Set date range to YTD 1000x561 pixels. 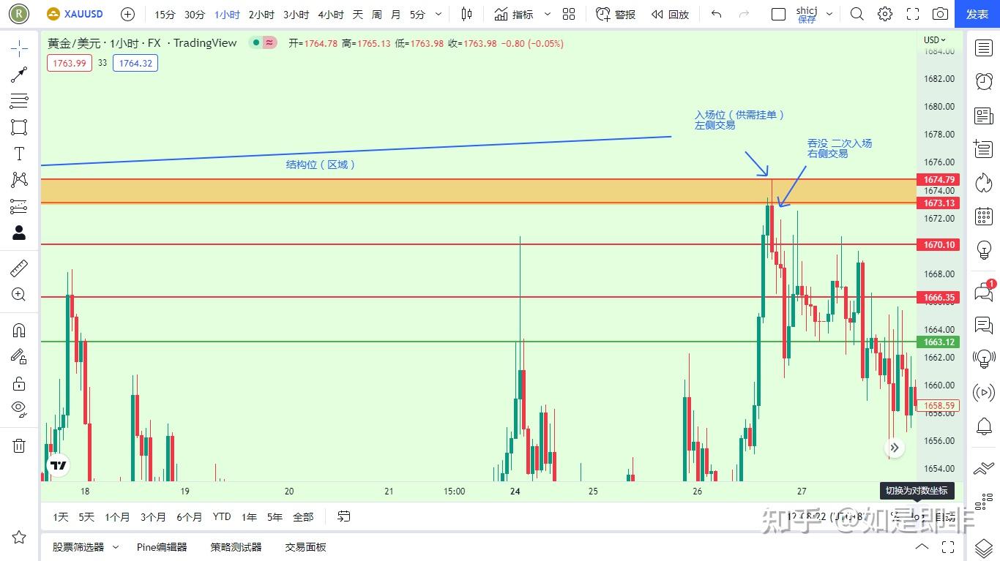point(222,517)
